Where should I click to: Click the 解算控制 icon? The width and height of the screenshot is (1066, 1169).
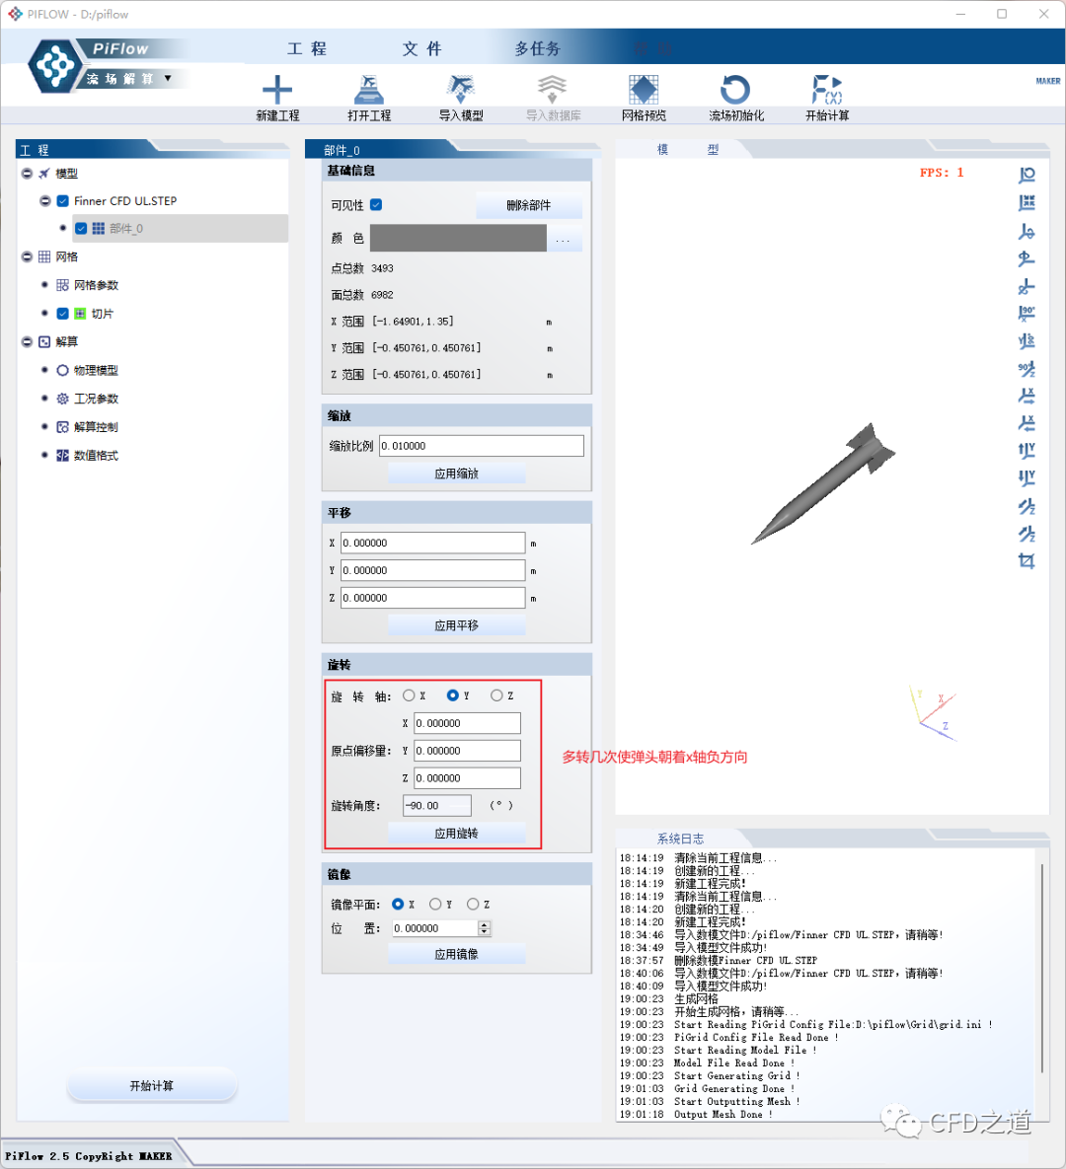pyautogui.click(x=62, y=426)
